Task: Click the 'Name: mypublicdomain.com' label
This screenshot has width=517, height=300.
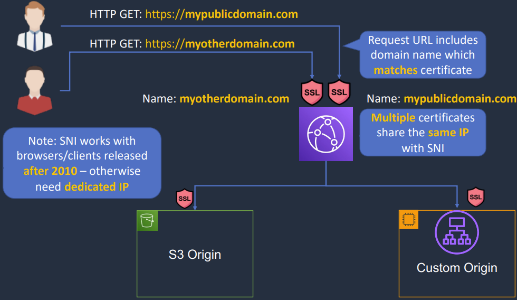Action: pyautogui.click(x=441, y=99)
